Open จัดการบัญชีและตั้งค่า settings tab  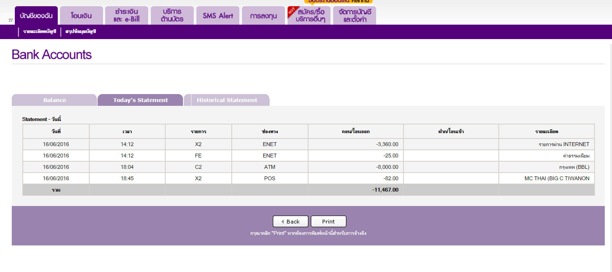[354, 16]
